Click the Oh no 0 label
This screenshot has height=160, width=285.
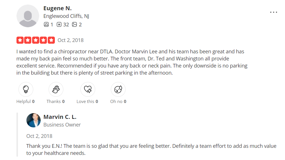pyautogui.click(x=118, y=101)
